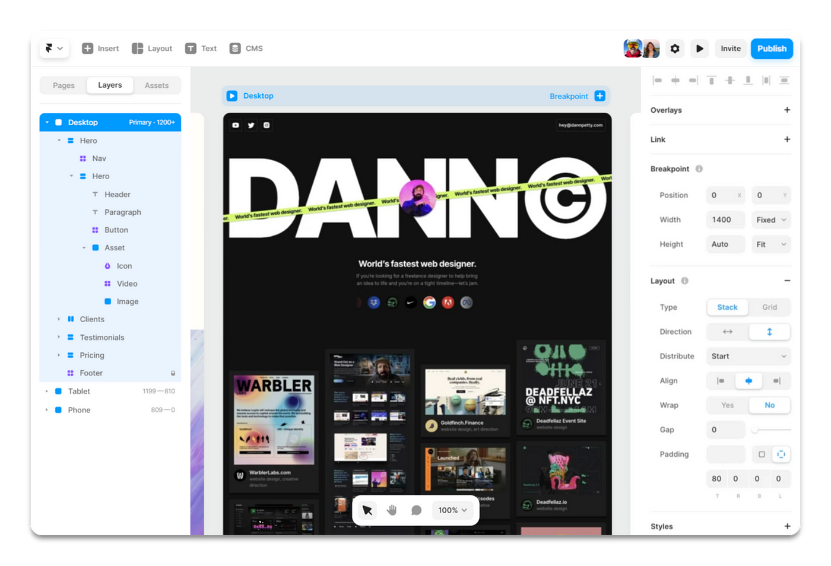Click YouTube icon in site preview

[236, 125]
